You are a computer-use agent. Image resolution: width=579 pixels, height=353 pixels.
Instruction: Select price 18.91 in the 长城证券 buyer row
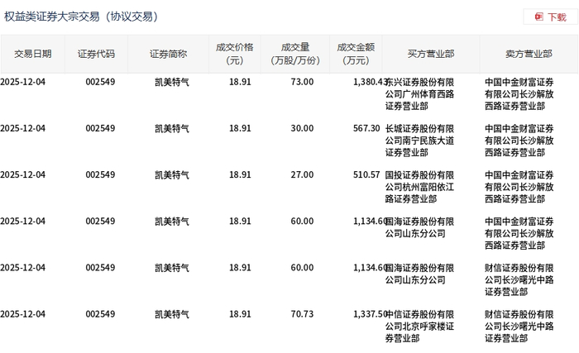(240, 128)
